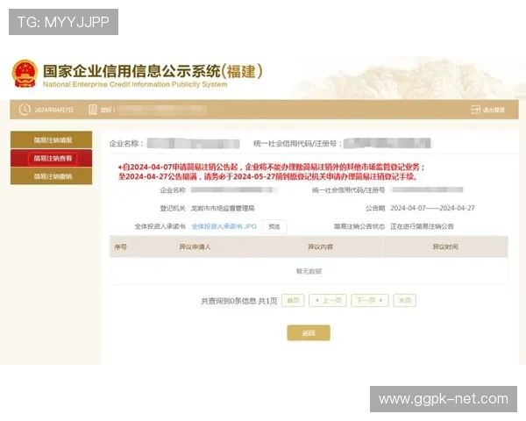
Task: Click the date 2024年04月7日 in header
Action: 53,110
